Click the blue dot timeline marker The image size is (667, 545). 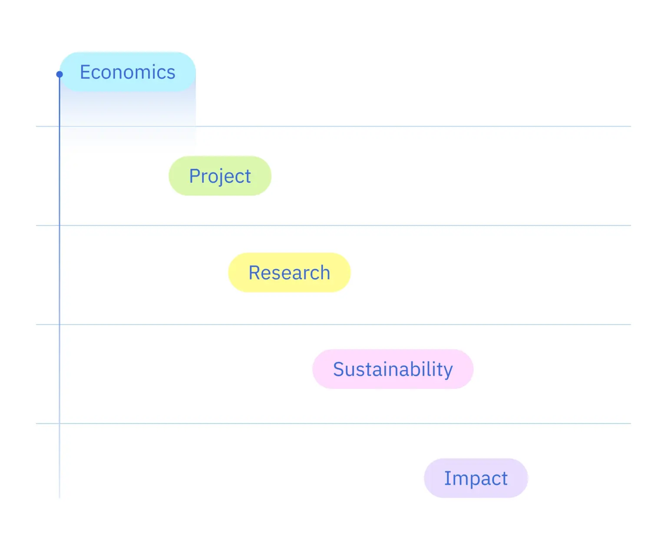point(59,75)
